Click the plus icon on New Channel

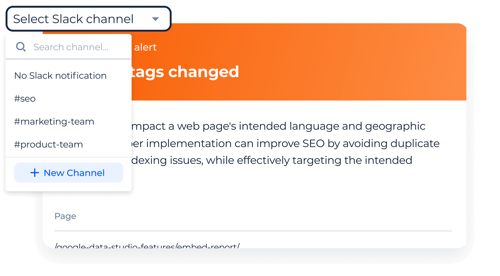coord(34,173)
